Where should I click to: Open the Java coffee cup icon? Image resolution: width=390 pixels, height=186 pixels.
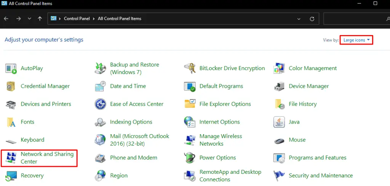pos(279,122)
